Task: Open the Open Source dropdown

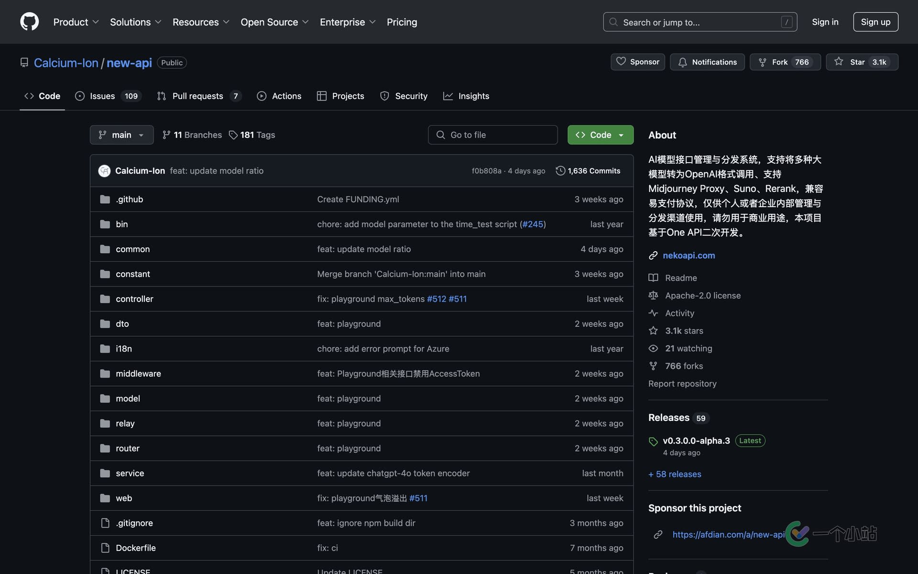Action: coord(274,22)
